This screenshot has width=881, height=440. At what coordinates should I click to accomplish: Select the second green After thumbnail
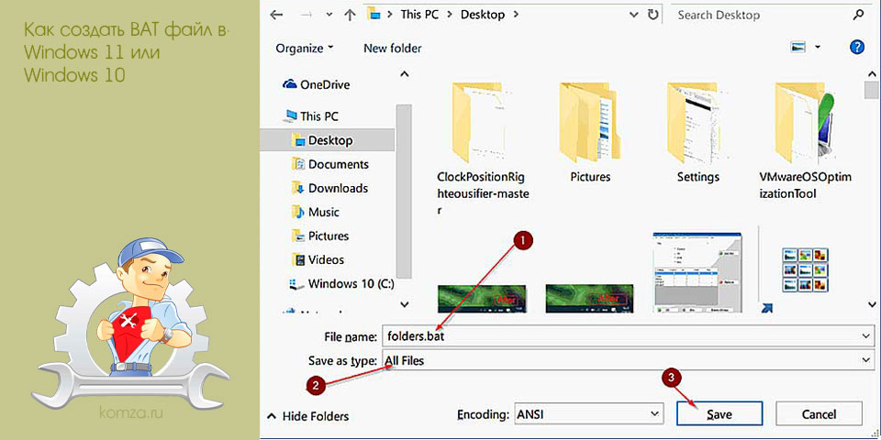(x=590, y=298)
